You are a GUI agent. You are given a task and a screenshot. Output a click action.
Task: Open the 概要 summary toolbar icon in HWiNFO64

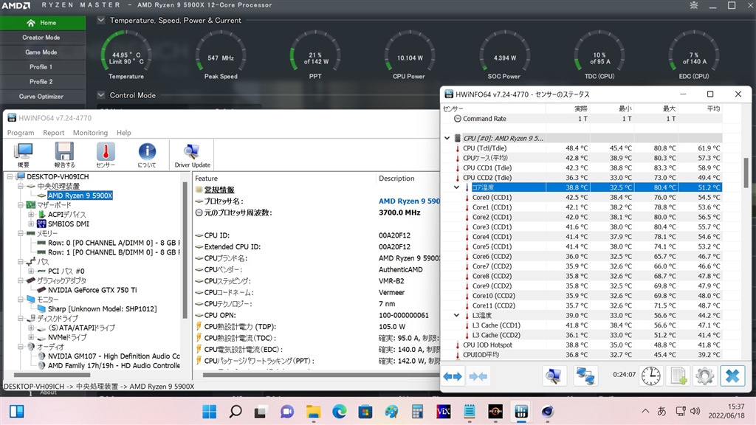point(23,155)
